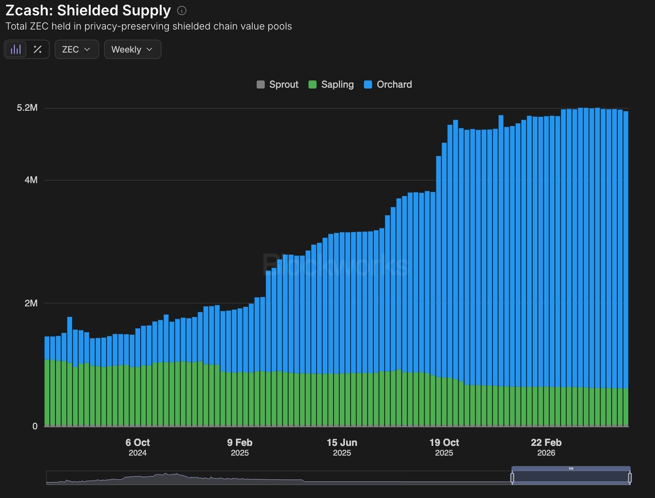Toggle the Sapling legend series

[x=331, y=84]
